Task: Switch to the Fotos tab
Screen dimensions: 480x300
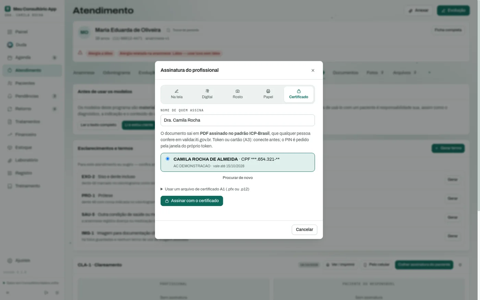Action: (375, 73)
